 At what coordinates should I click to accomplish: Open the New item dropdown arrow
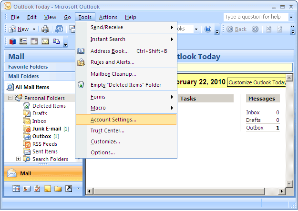[34, 29]
